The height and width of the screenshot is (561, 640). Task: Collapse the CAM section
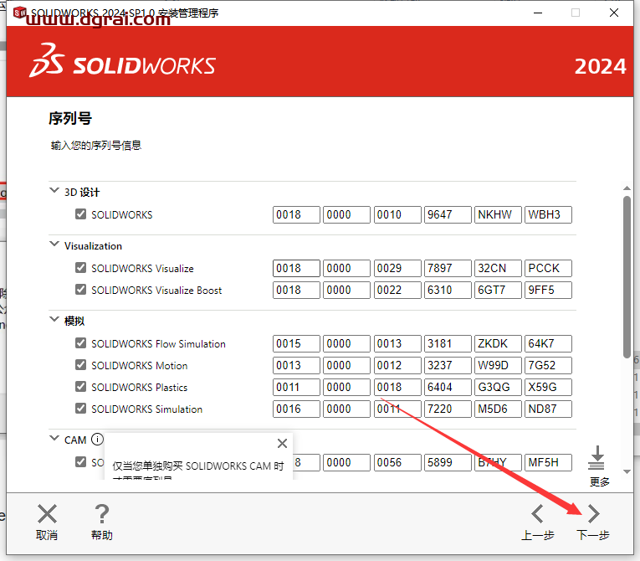[54, 438]
